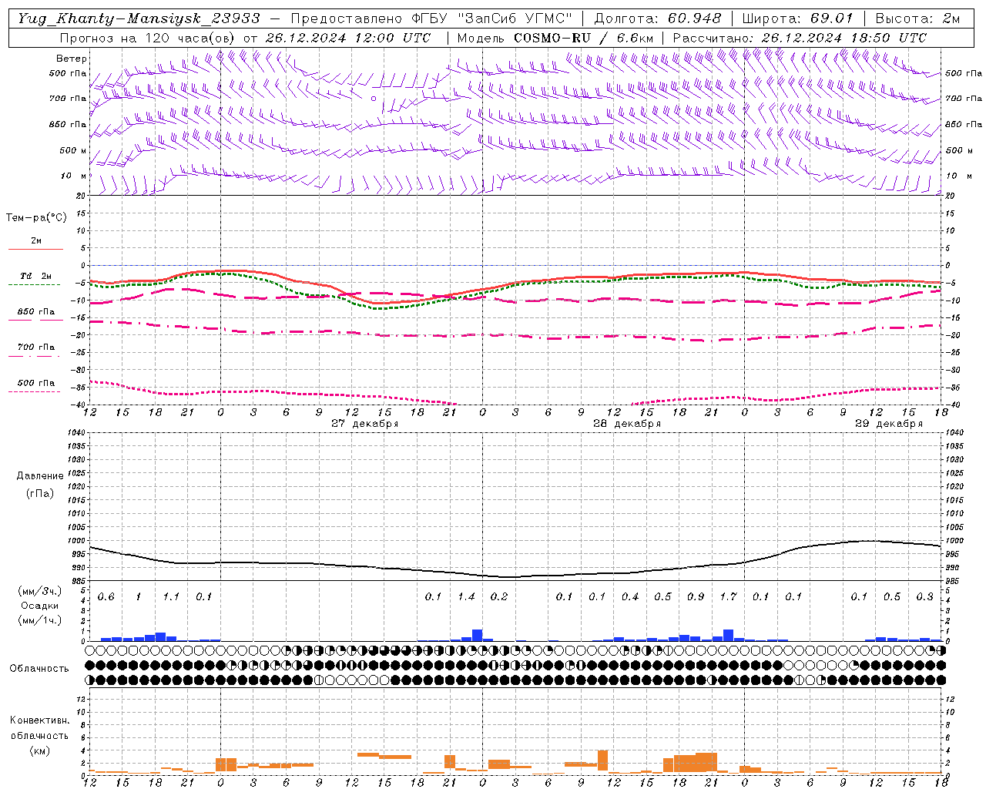
Task: Click the 0.2 precipitation value
Action: tap(499, 597)
